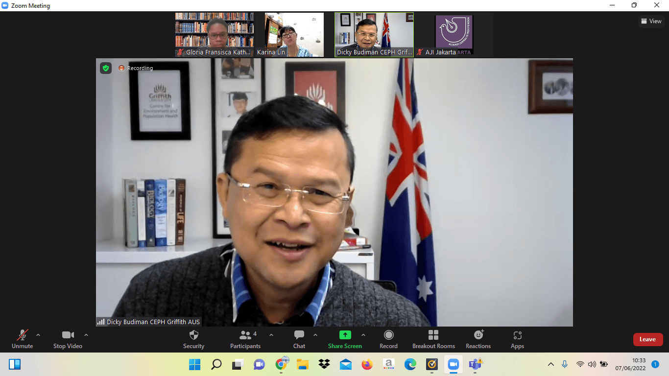This screenshot has width=669, height=376.
Task: Select Karina Lin's video thumbnail
Action: [294, 35]
